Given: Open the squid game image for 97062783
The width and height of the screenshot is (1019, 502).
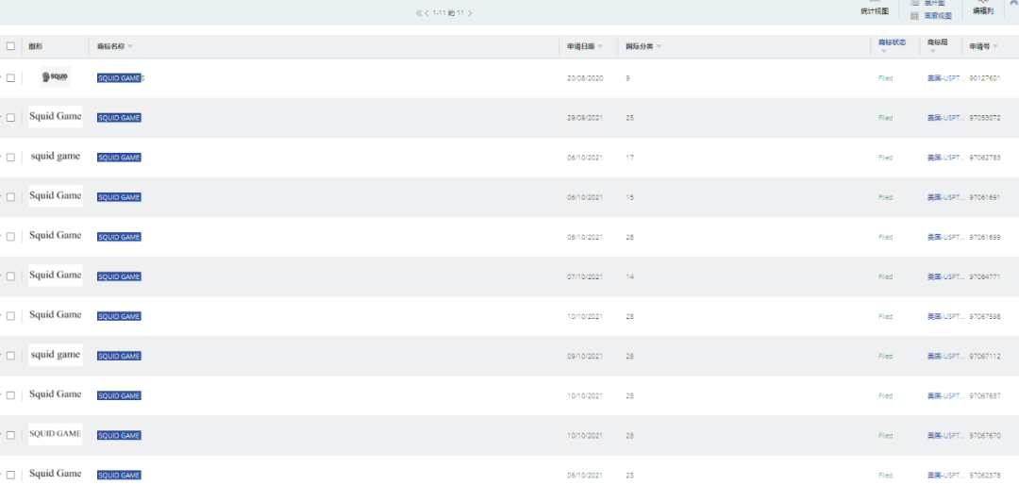Looking at the screenshot, I should point(56,156).
